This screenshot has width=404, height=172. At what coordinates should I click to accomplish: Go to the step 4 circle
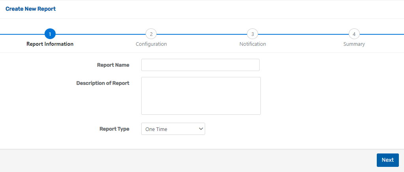tap(354, 34)
